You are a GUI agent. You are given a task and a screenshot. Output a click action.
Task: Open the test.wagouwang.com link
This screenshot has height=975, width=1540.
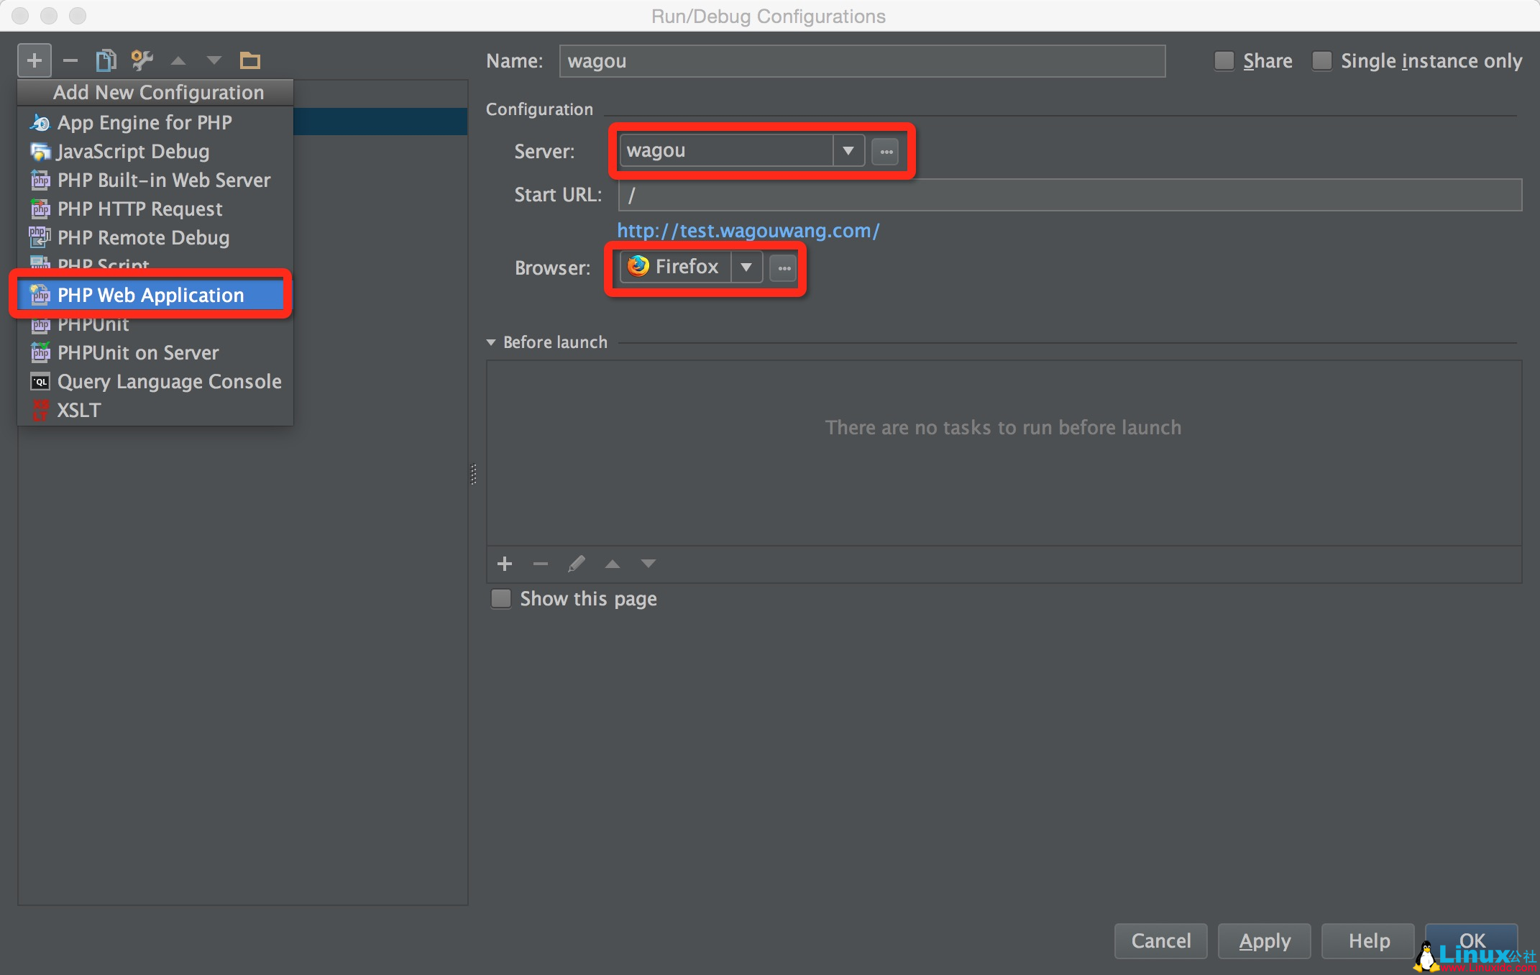click(x=748, y=230)
